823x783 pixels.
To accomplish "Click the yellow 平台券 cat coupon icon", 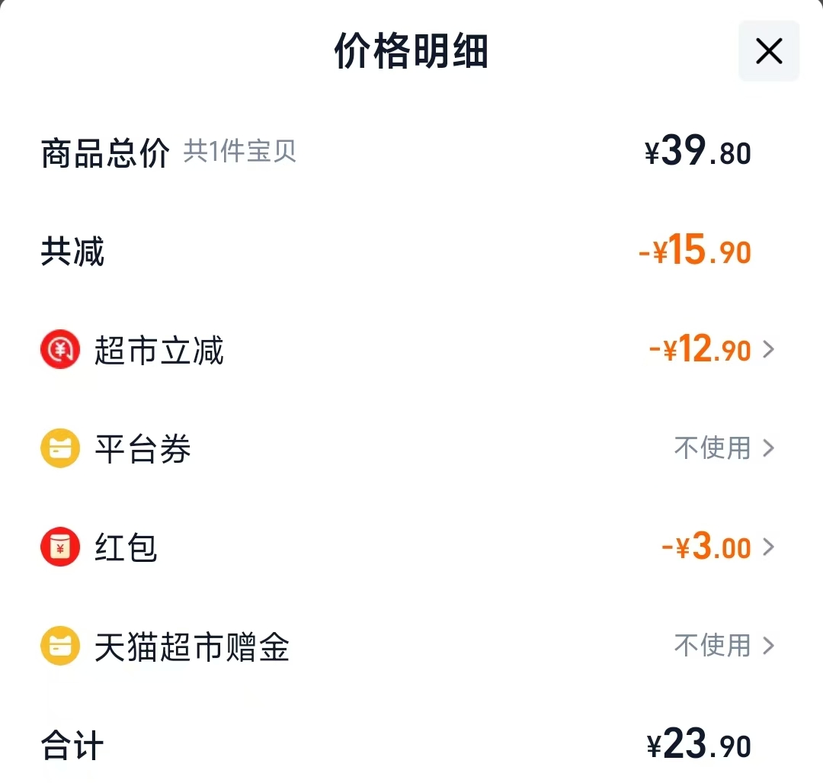I will coord(59,448).
